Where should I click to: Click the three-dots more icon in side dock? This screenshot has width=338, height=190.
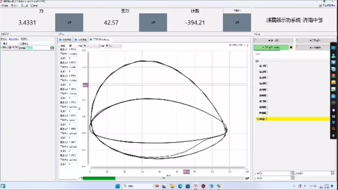[x=333, y=103]
